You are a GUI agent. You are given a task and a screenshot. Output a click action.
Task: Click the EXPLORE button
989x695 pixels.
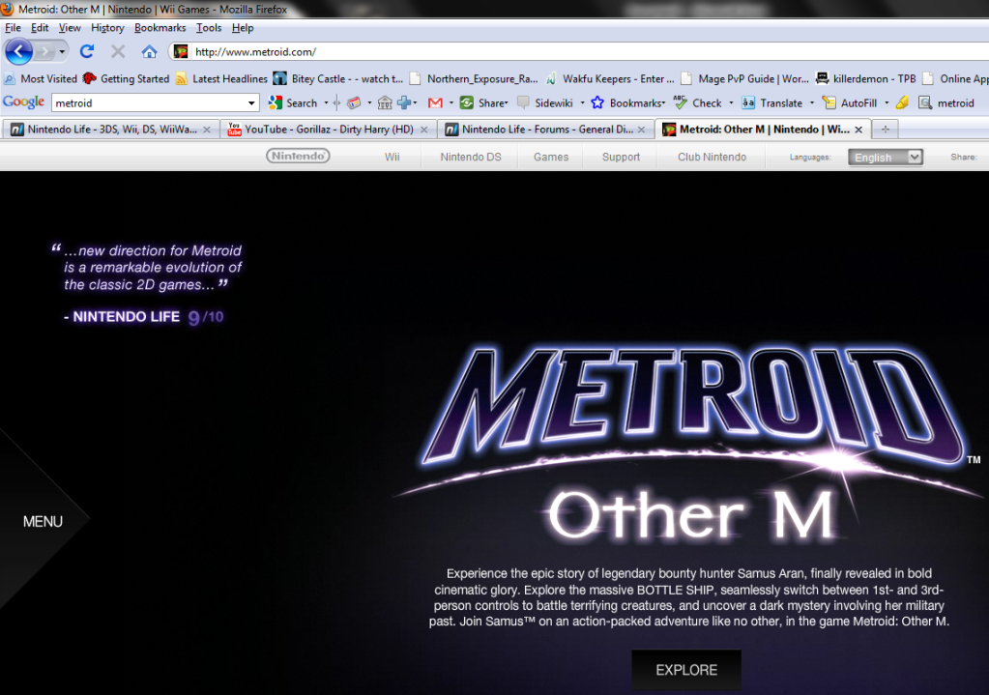686,670
